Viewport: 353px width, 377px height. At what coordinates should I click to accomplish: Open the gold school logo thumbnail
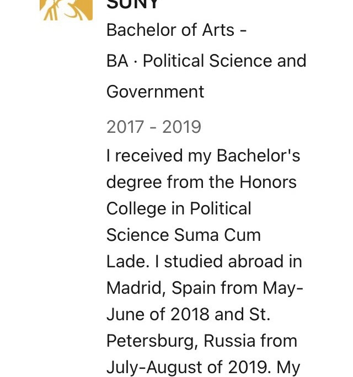pos(66,10)
